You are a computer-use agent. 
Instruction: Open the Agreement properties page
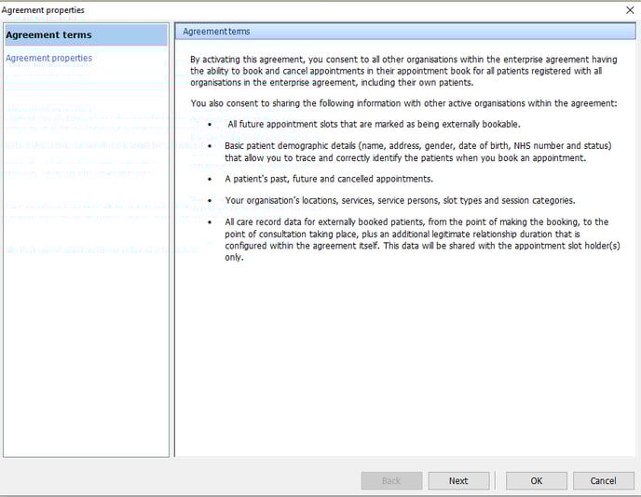[48, 58]
